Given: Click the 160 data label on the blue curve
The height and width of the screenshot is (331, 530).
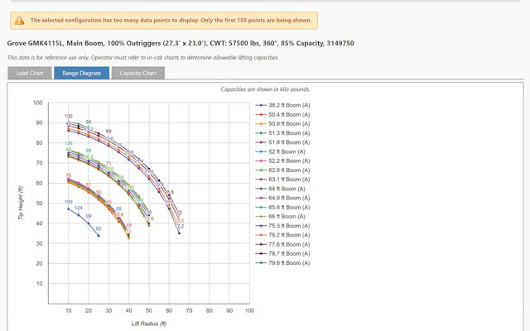Looking at the screenshot, I should click(68, 202).
